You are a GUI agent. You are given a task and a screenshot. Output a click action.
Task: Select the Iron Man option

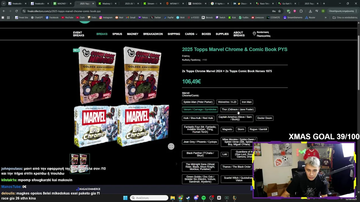click(247, 102)
